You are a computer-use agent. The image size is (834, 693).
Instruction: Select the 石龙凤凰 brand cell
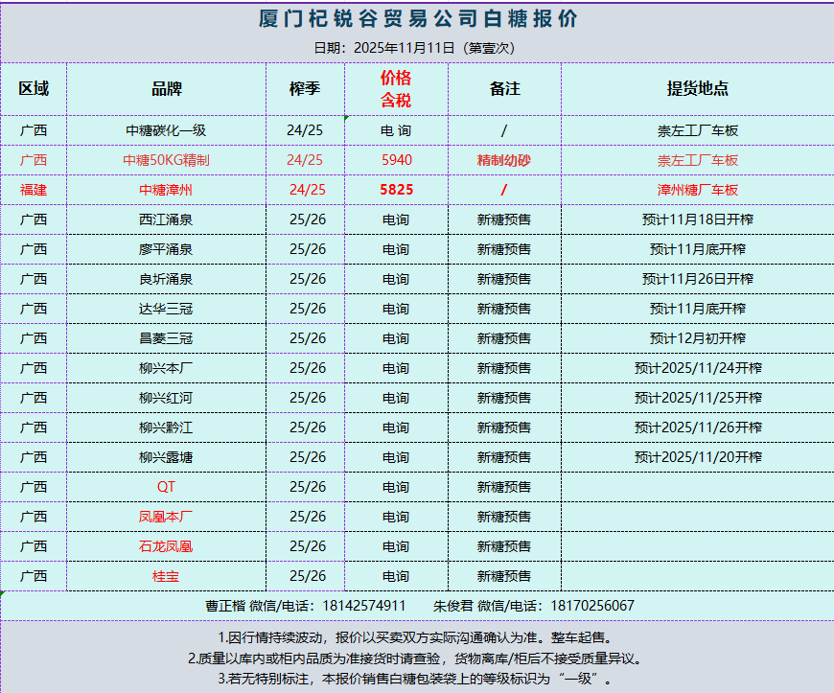[x=167, y=547]
